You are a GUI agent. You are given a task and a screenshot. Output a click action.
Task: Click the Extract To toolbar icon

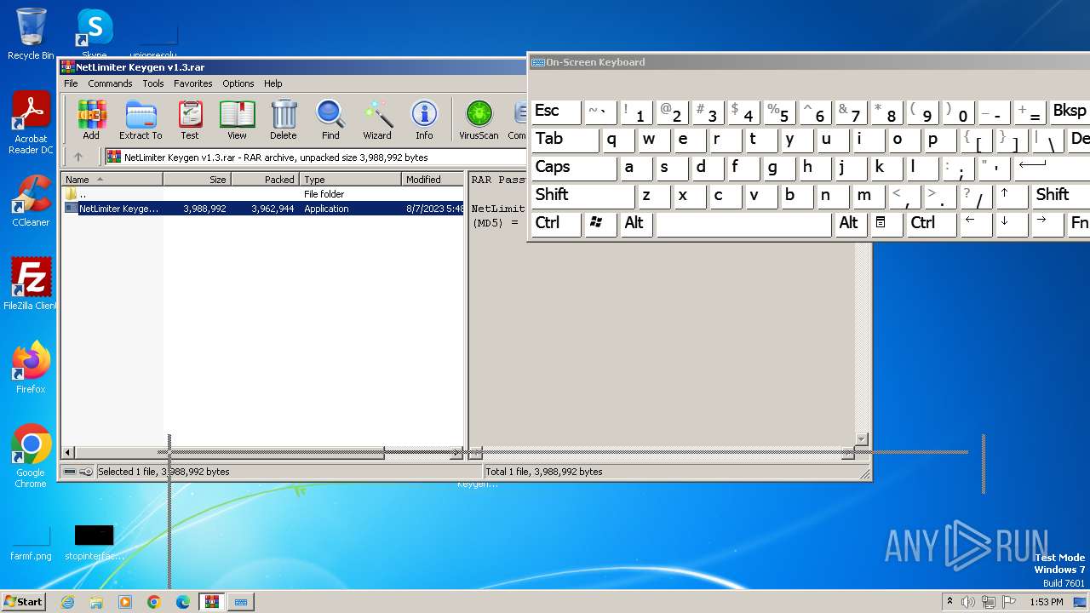pyautogui.click(x=141, y=119)
